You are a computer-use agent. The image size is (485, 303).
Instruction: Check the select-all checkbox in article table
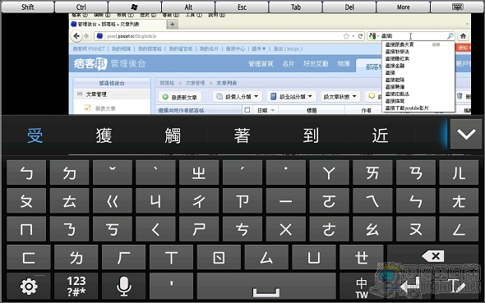(247, 110)
